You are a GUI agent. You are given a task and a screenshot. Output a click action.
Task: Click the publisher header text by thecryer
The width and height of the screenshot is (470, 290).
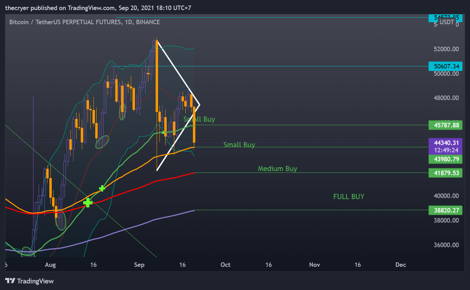tap(98, 8)
